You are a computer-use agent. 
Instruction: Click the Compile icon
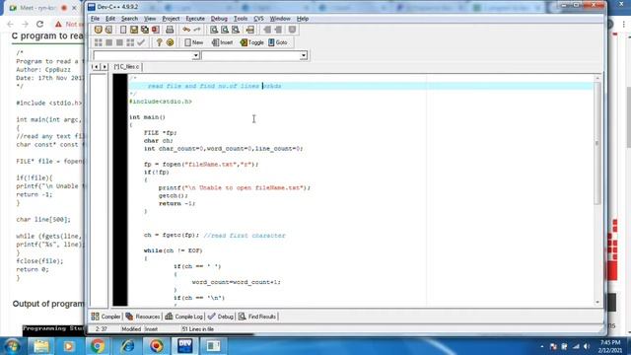pos(99,42)
